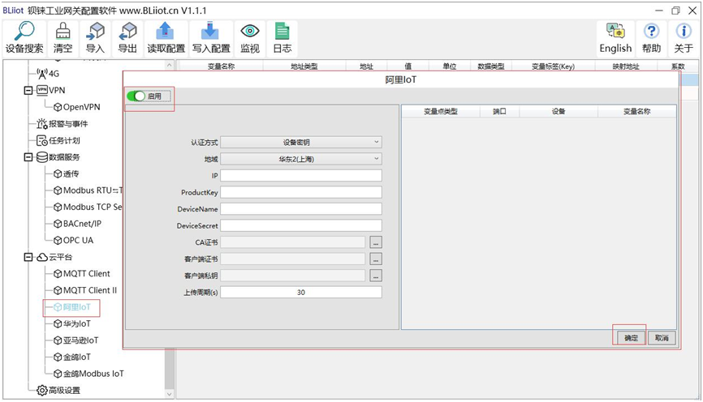Confirm with the 确定 button
The image size is (703, 402).
[x=632, y=338]
